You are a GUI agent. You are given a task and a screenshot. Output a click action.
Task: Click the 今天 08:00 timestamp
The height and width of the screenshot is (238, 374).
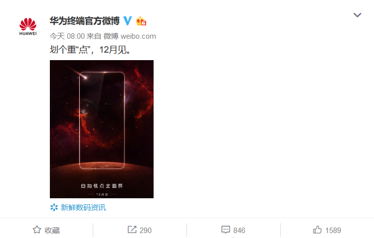67,36
